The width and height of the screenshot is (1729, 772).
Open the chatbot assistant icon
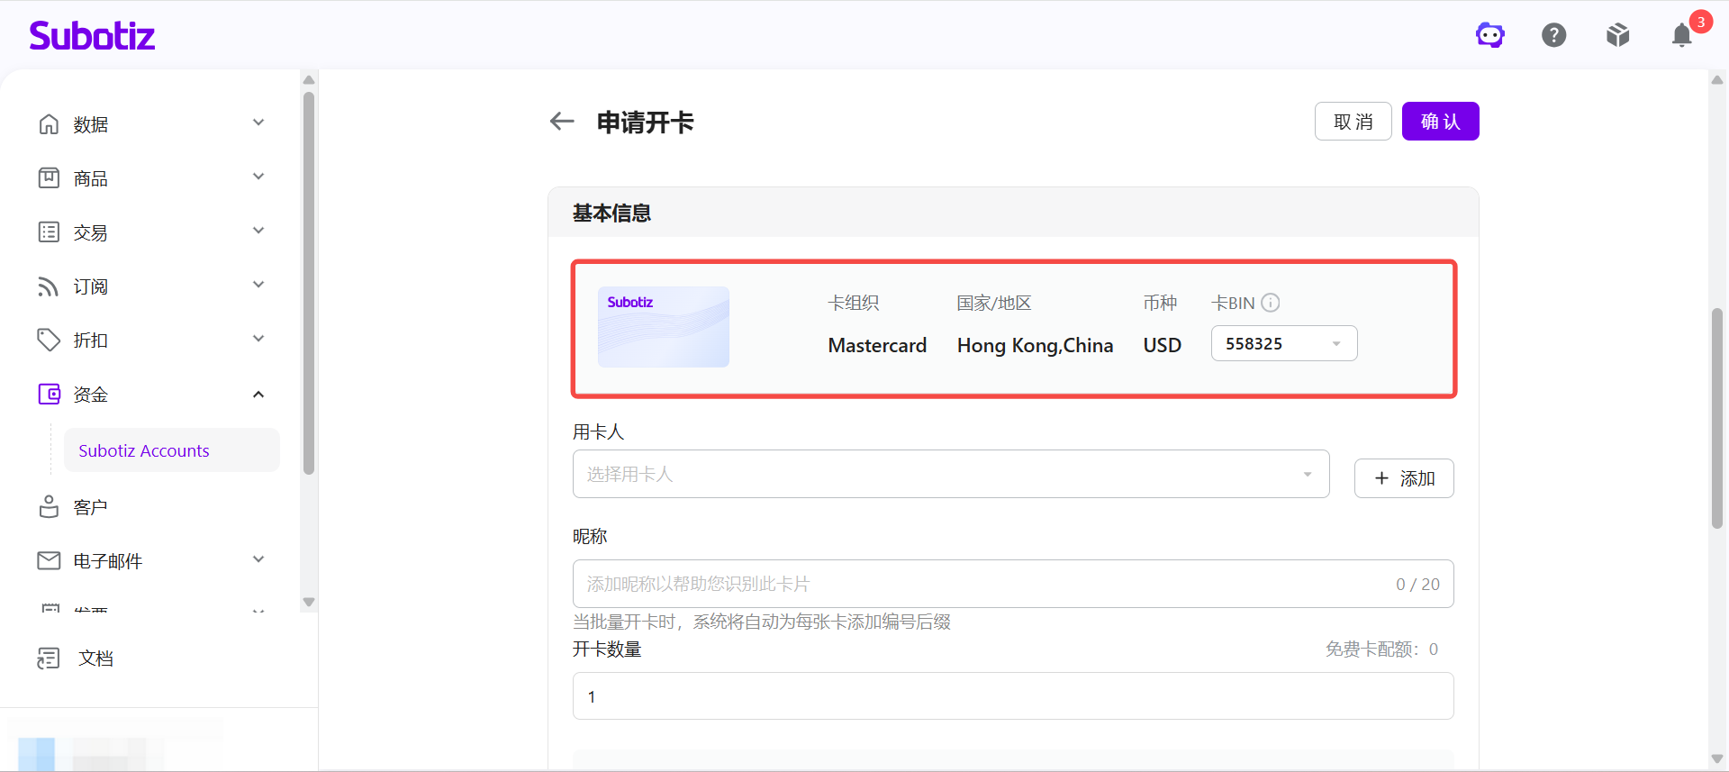click(1490, 35)
